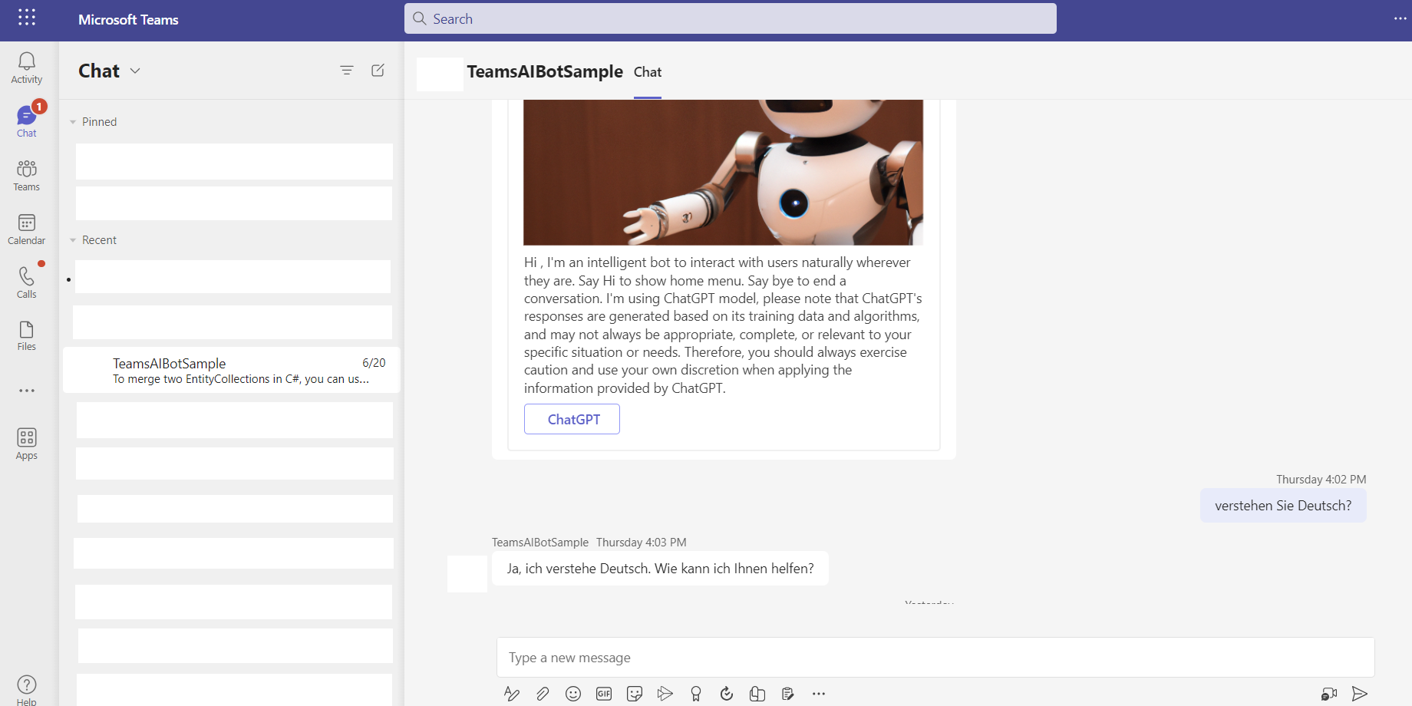Show more messaging extensions

pyautogui.click(x=819, y=694)
